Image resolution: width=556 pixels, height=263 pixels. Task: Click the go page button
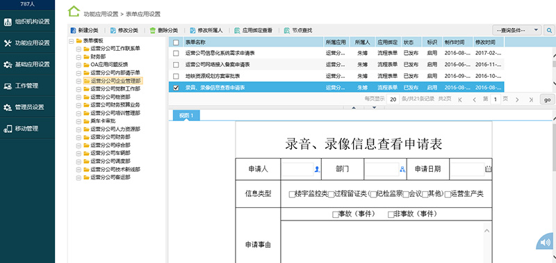(548, 99)
